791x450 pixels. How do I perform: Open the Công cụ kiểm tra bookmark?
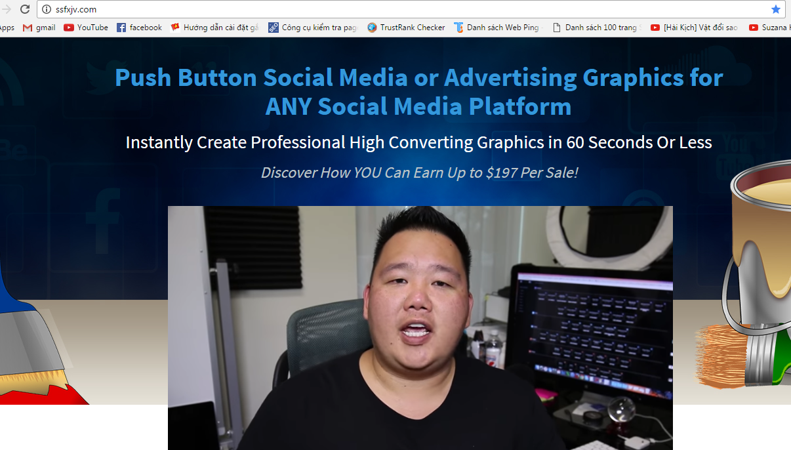point(313,28)
